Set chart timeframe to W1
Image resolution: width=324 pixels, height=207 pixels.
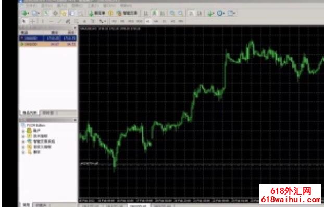[173, 21]
